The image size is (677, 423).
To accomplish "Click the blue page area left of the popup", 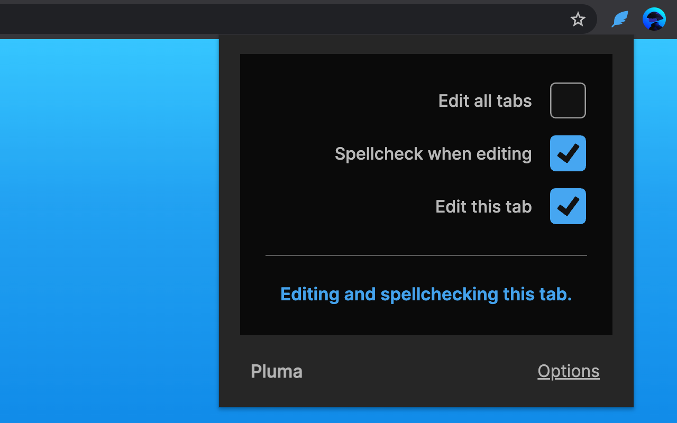I will coord(106,212).
